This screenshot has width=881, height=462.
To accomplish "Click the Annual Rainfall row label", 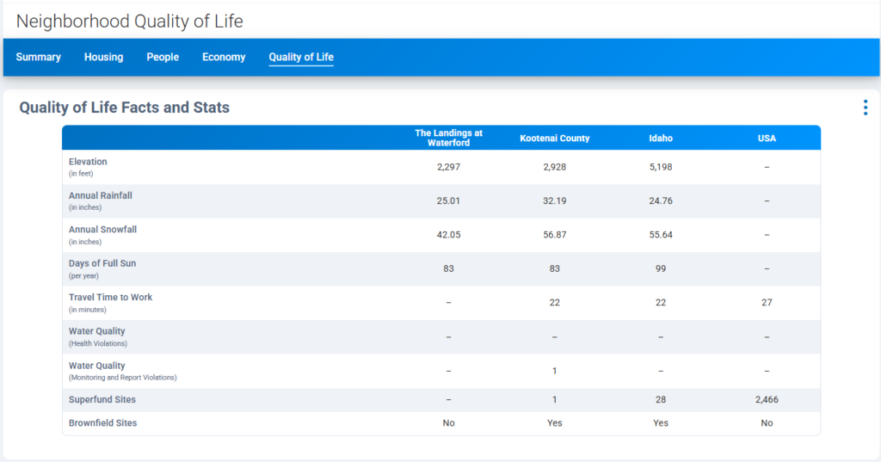I will (x=101, y=196).
